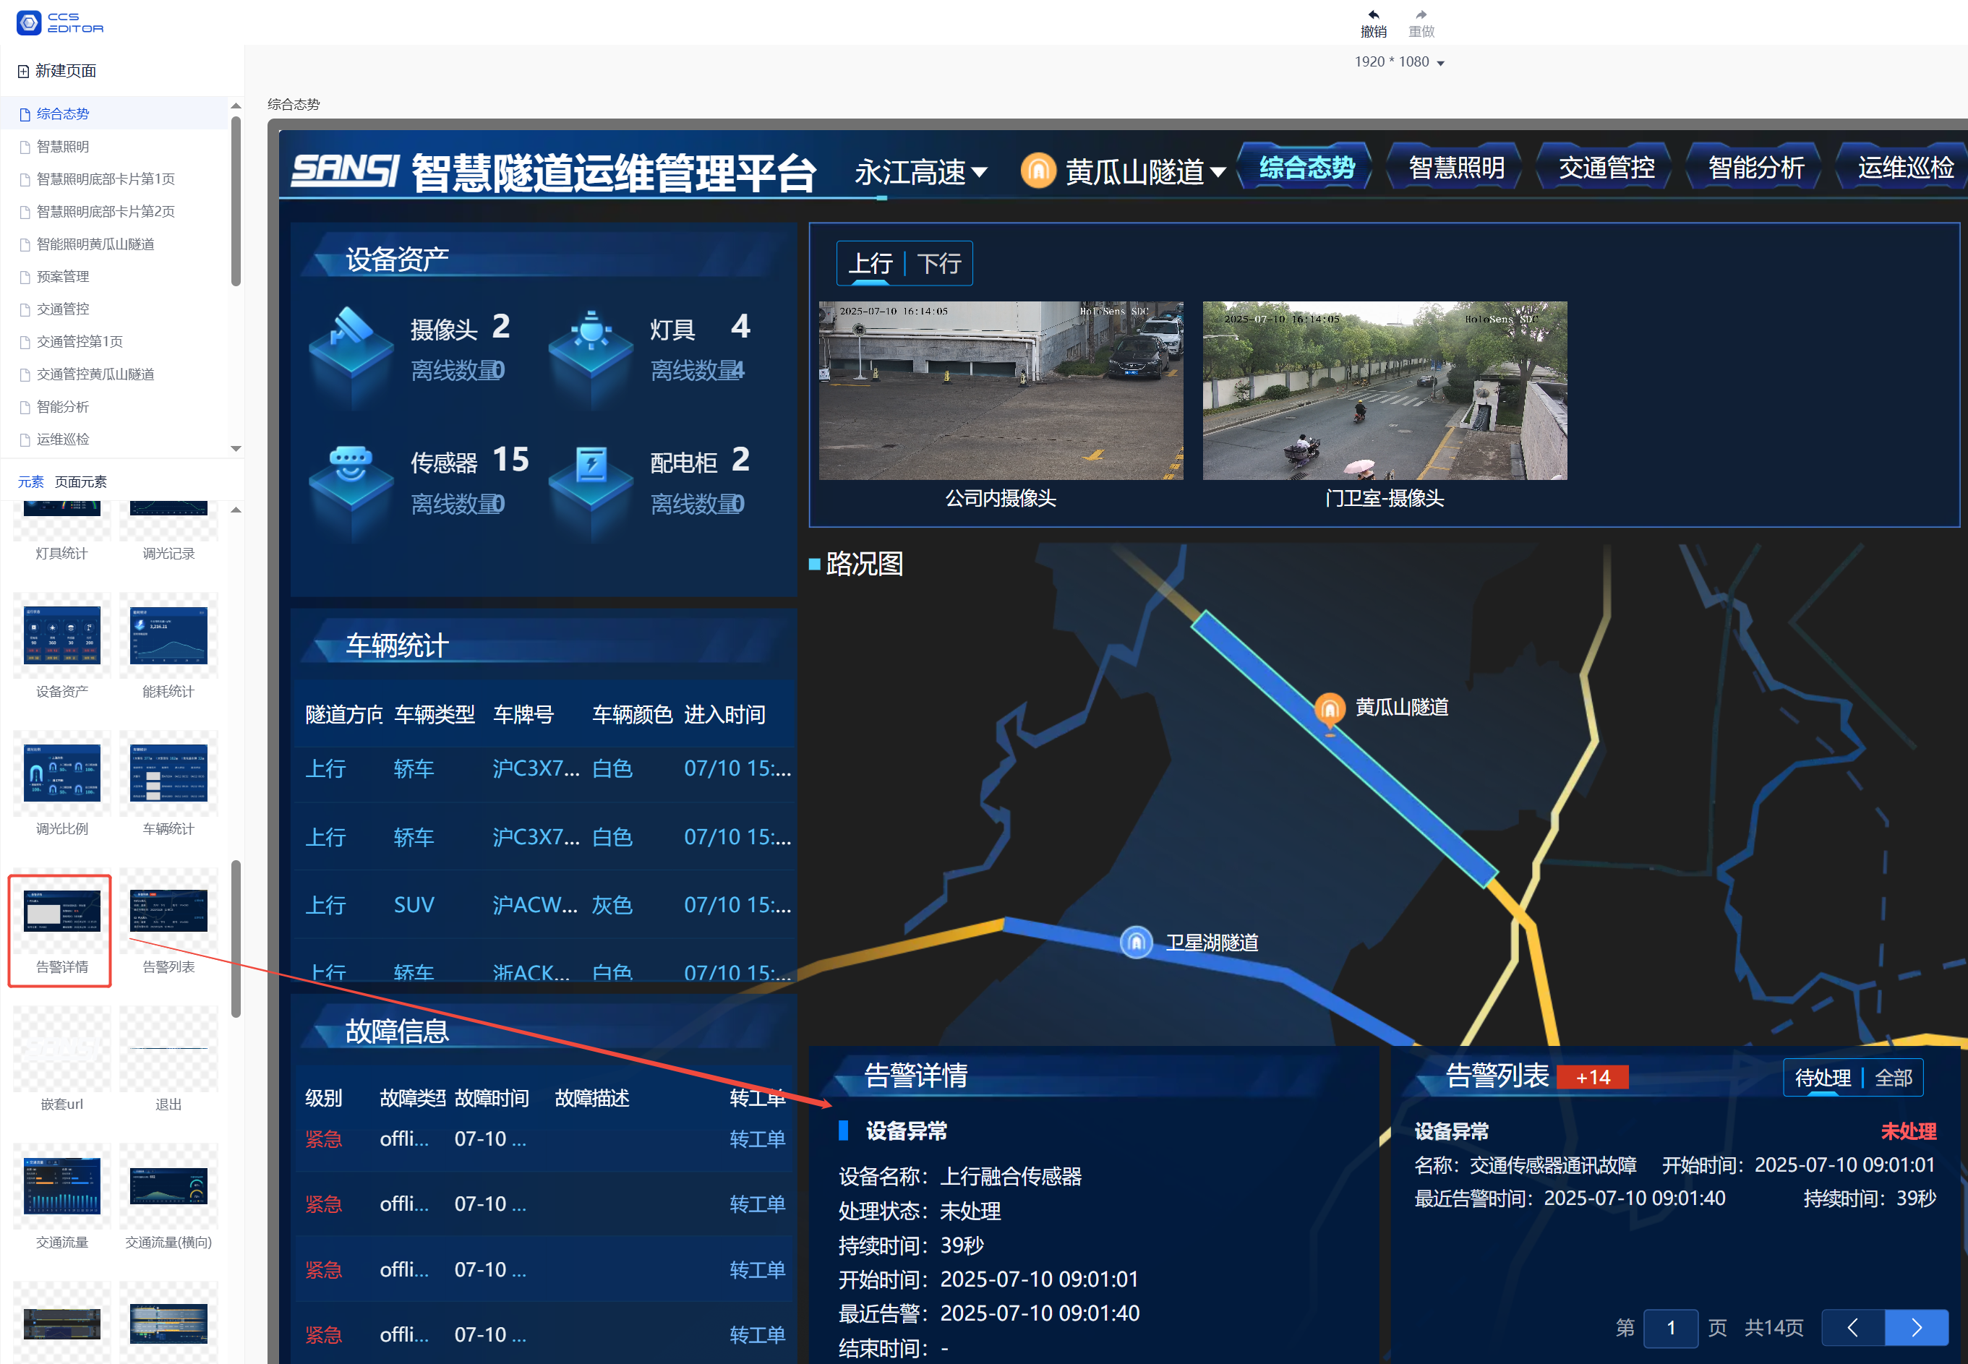Click the undo arrow icon
1968x1364 pixels.
click(1373, 14)
